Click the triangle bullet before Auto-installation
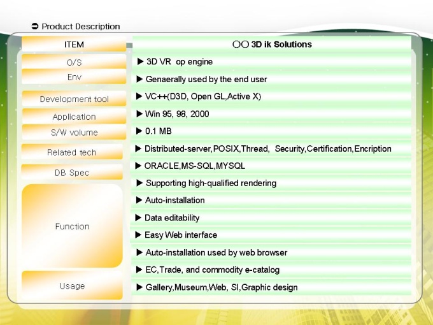The image size is (433, 325). pos(139,200)
